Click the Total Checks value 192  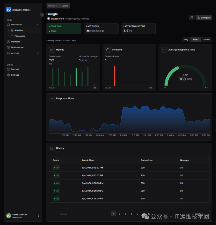[x=51, y=60]
